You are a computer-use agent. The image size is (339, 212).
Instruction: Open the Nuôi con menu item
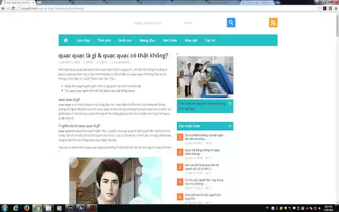125,40
